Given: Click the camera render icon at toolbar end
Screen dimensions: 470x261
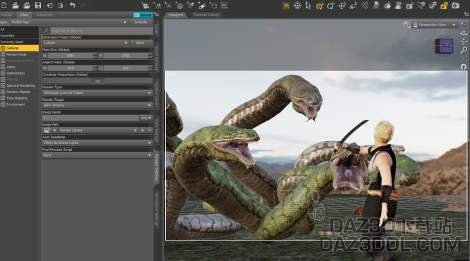Looking at the screenshot, I should (456, 6).
